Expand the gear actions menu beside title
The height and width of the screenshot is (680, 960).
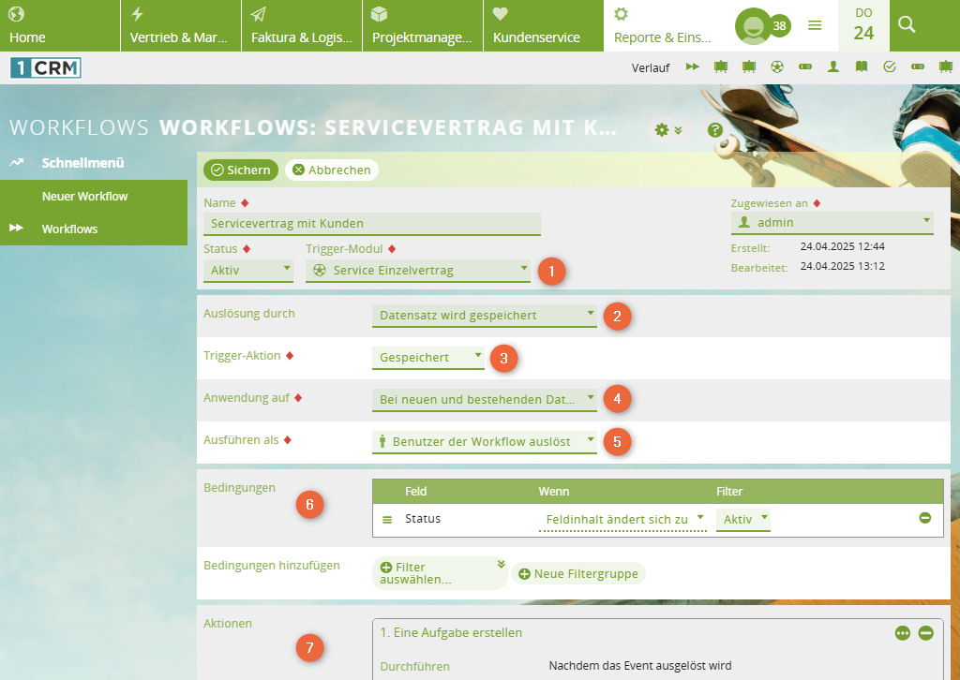667,129
